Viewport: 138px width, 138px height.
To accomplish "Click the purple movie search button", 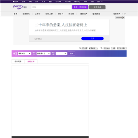I will 80,7.
